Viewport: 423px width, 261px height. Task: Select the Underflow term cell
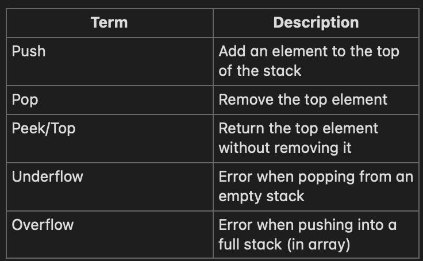point(110,186)
